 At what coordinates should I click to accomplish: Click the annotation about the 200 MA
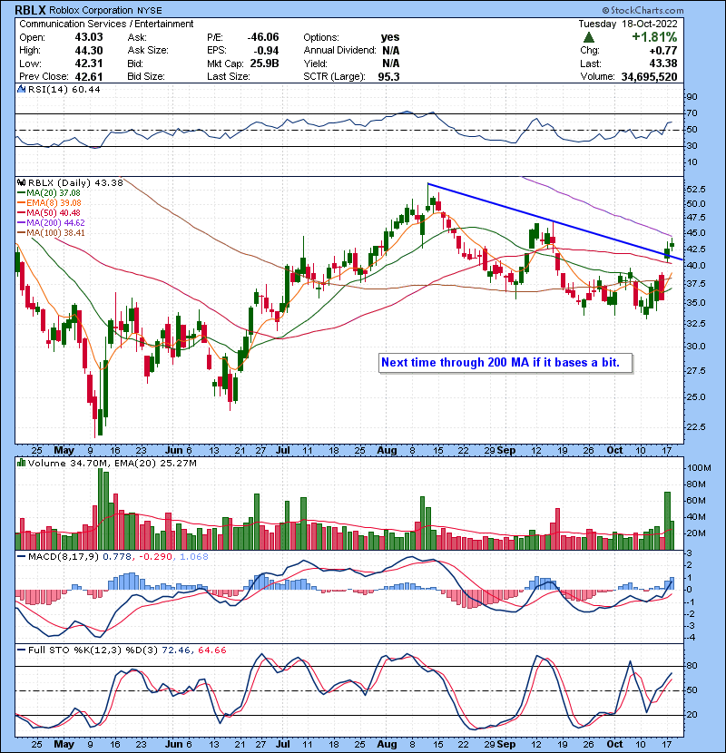coord(505,363)
